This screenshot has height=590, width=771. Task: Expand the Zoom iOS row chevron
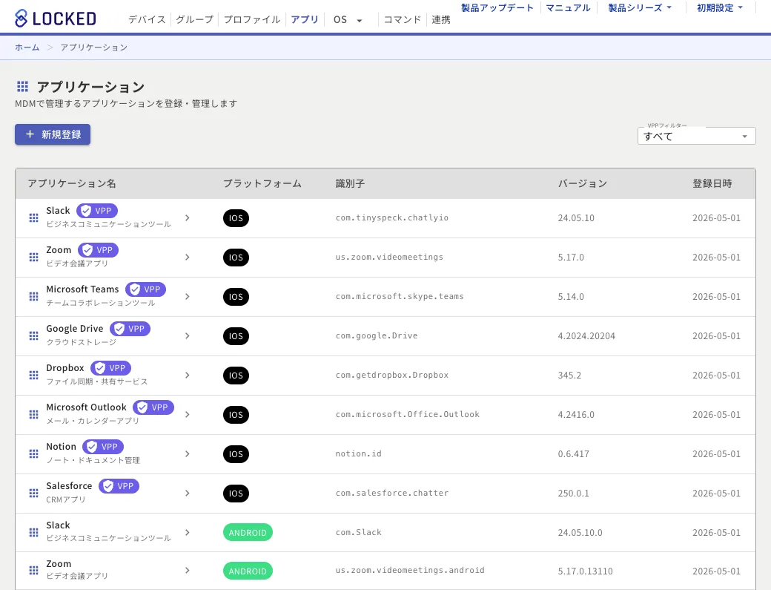coord(188,257)
